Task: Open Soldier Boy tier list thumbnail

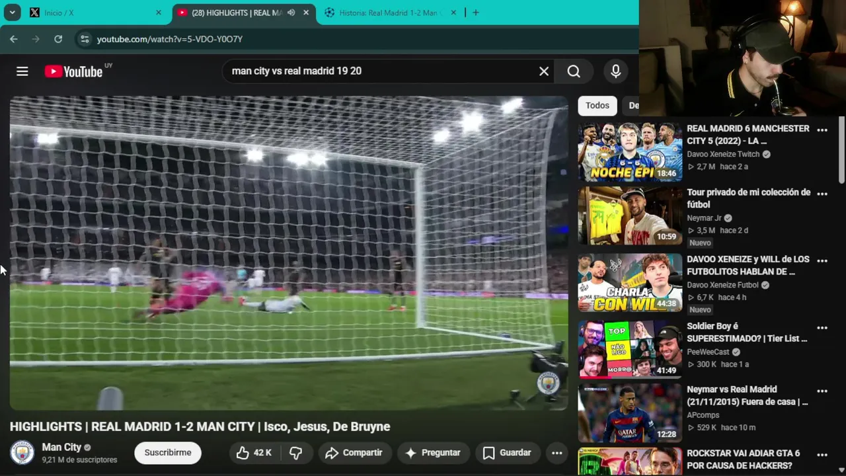Action: (x=630, y=349)
